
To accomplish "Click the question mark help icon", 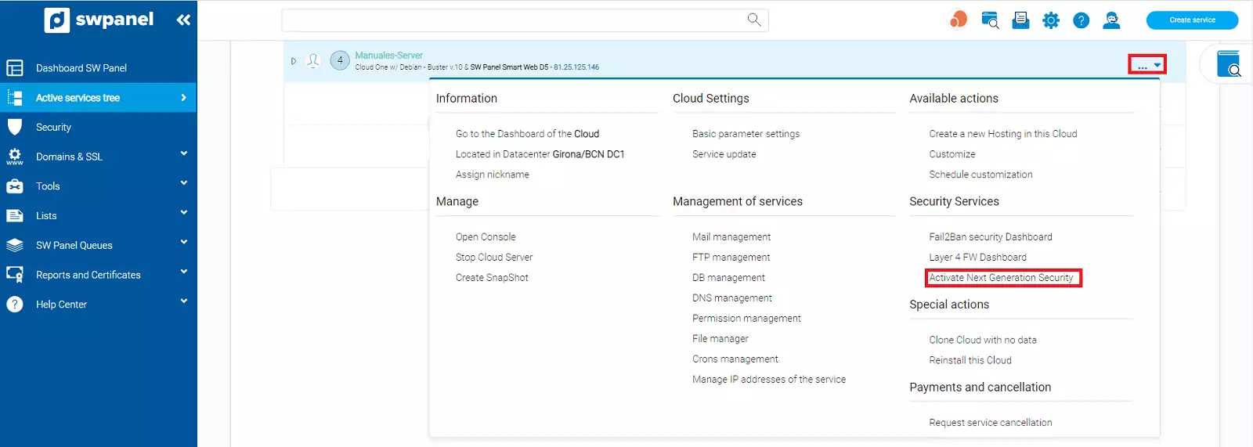I will pyautogui.click(x=1081, y=20).
